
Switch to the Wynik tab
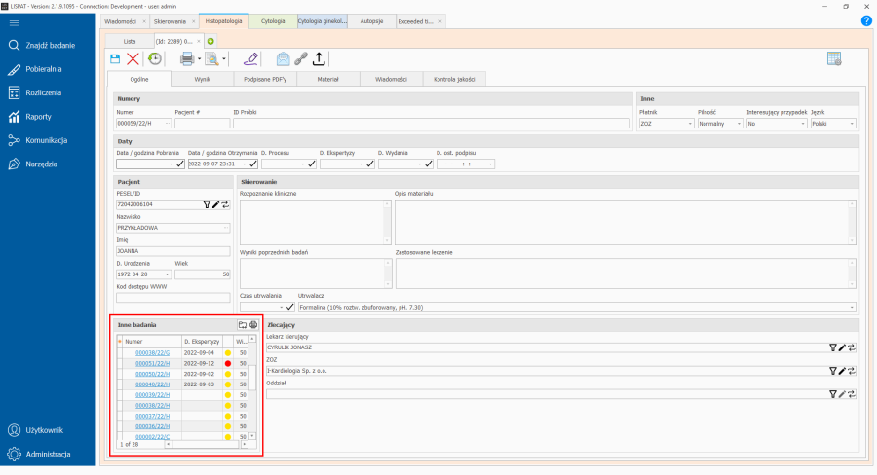pos(202,79)
